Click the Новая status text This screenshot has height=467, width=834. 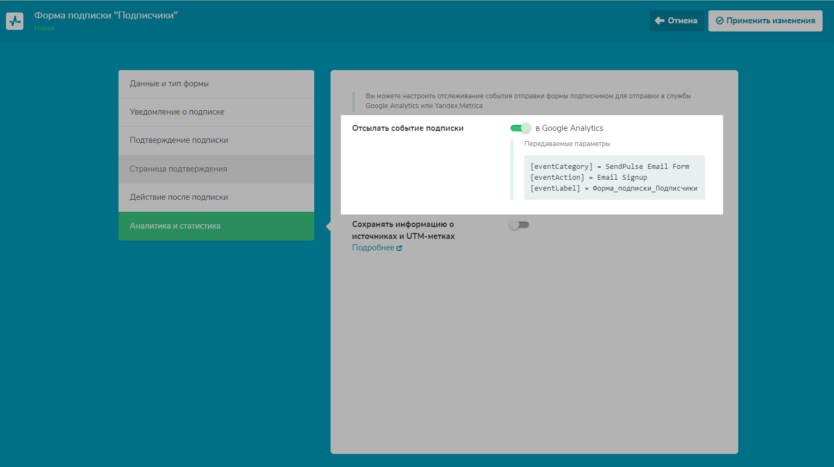(x=45, y=28)
